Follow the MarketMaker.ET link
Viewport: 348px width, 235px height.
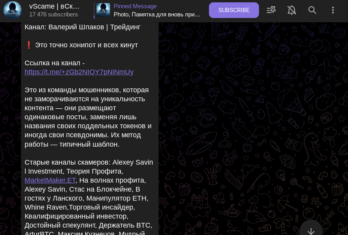pyautogui.click(x=50, y=180)
